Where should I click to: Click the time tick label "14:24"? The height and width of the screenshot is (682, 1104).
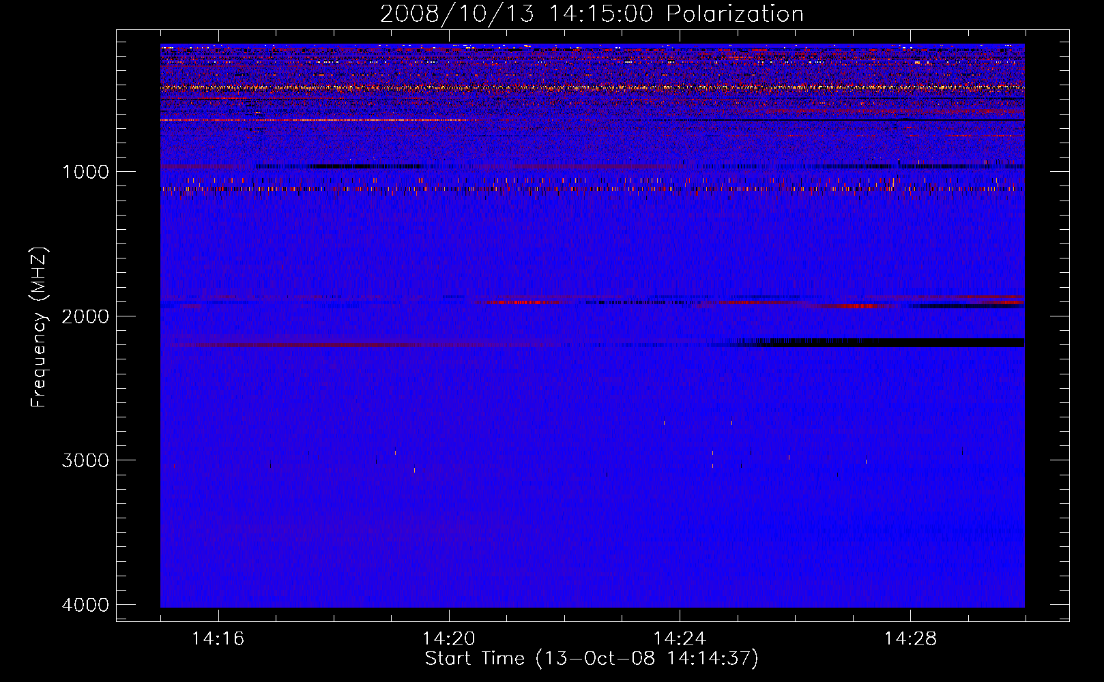pos(680,639)
